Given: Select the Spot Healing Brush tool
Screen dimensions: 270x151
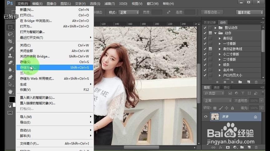Looking at the screenshot, I should point(10,49).
